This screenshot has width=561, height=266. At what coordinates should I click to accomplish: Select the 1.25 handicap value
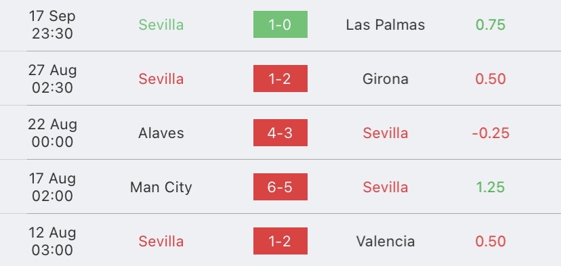tap(491, 187)
